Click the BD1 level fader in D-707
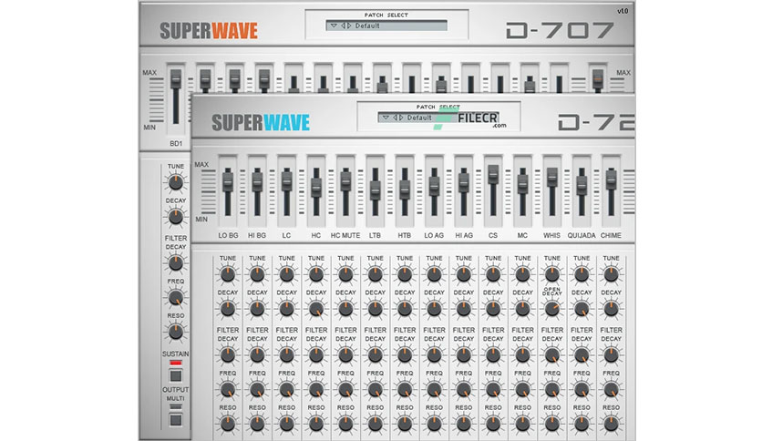The height and width of the screenshot is (441, 762). [x=175, y=79]
